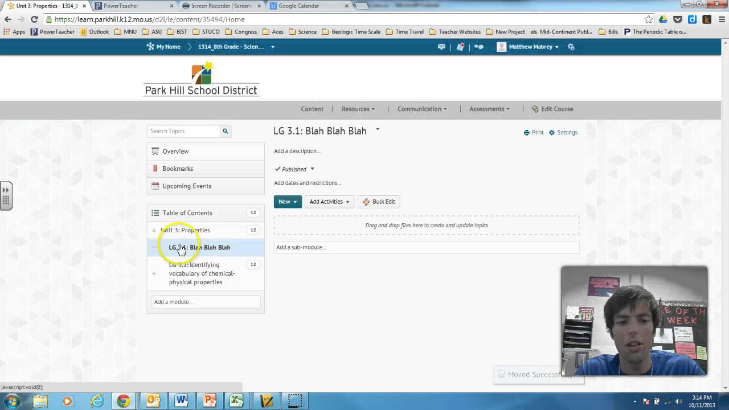The height and width of the screenshot is (410, 729).
Task: Select the Unit 3: Properties module
Action: point(185,230)
